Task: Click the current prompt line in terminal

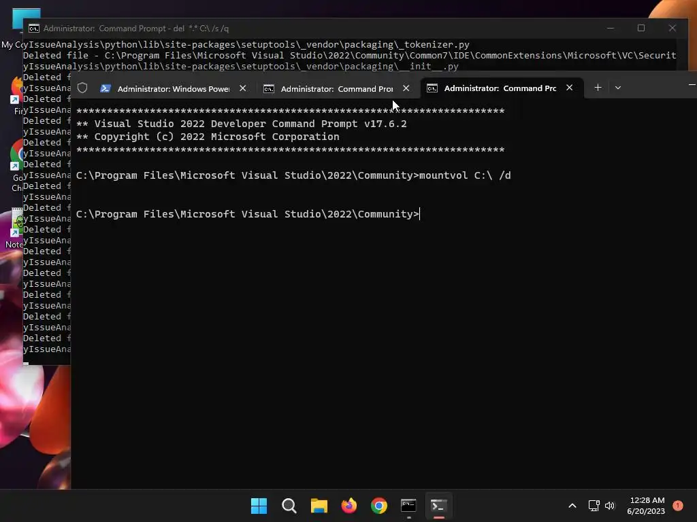Action: click(x=248, y=214)
